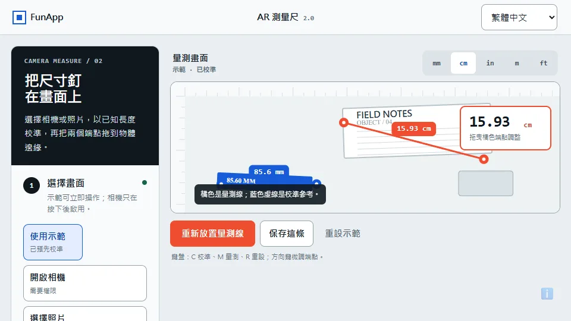Click the 橘色是量測線 tooltip hint
Image resolution: width=571 pixels, height=321 pixels.
pyautogui.click(x=260, y=194)
